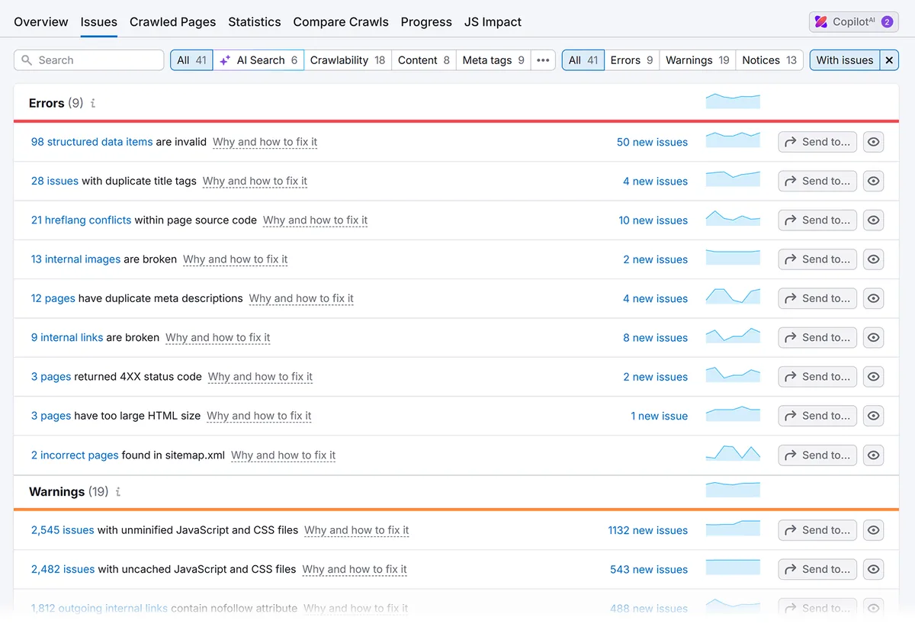Open 9 internal links link

(67, 337)
